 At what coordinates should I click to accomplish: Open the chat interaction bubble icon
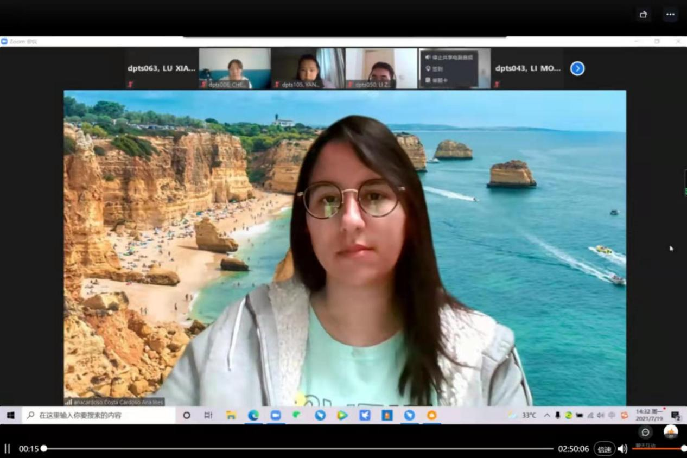[x=645, y=432]
